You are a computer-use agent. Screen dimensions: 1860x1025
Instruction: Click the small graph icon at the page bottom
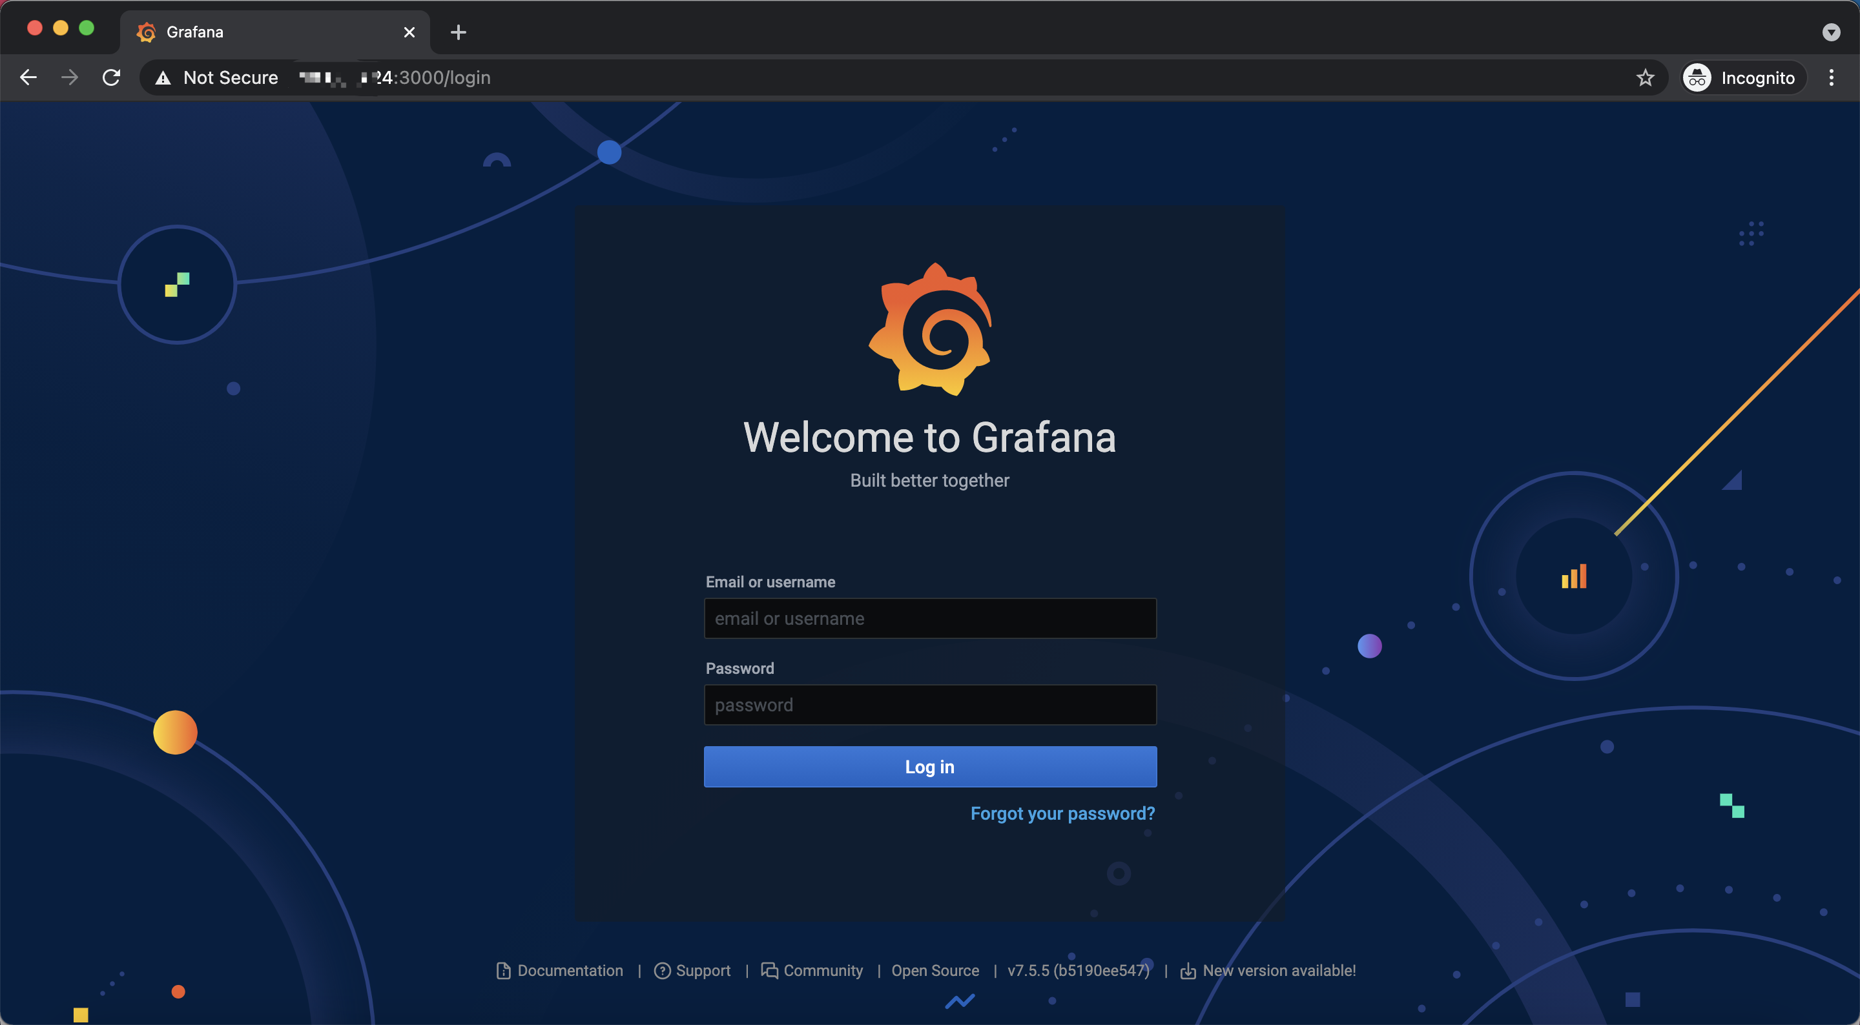coord(960,1002)
